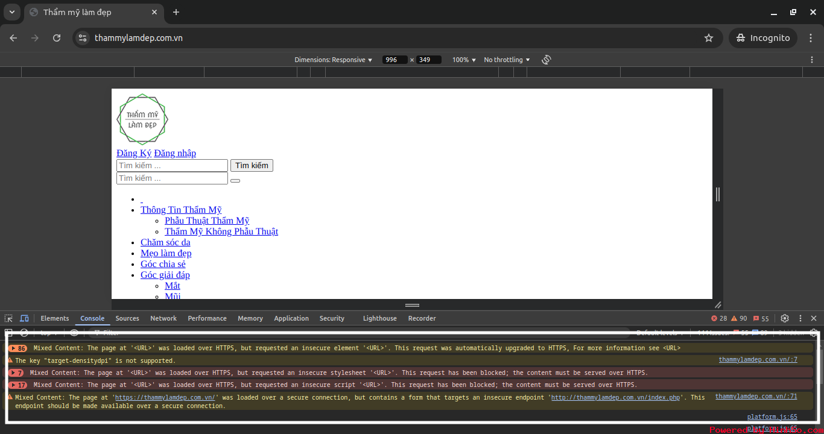Screen dimensions: 824x434
Task: Focus search field beside the blank button
Action: pos(172,178)
